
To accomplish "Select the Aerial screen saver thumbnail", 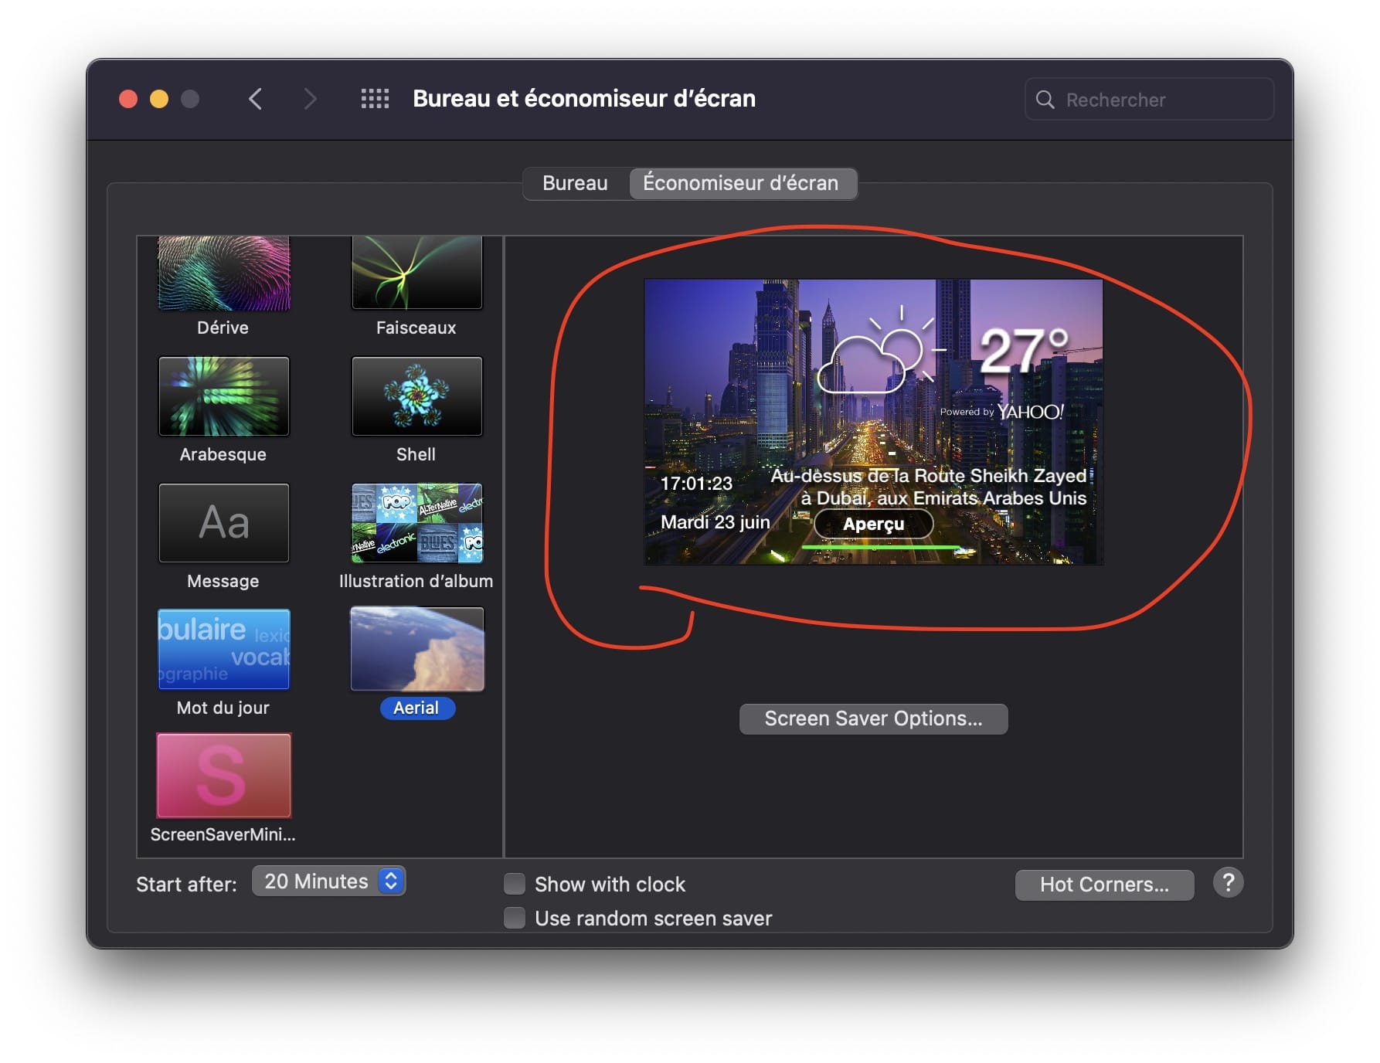I will coord(417,649).
